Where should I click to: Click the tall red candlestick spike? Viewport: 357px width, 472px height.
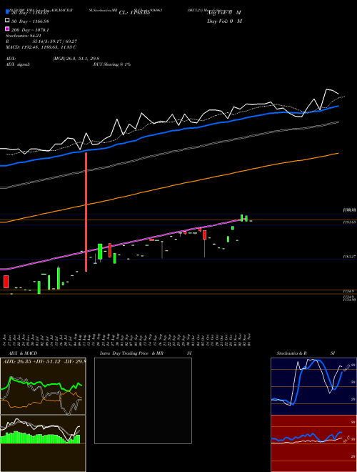pyautogui.click(x=86, y=212)
